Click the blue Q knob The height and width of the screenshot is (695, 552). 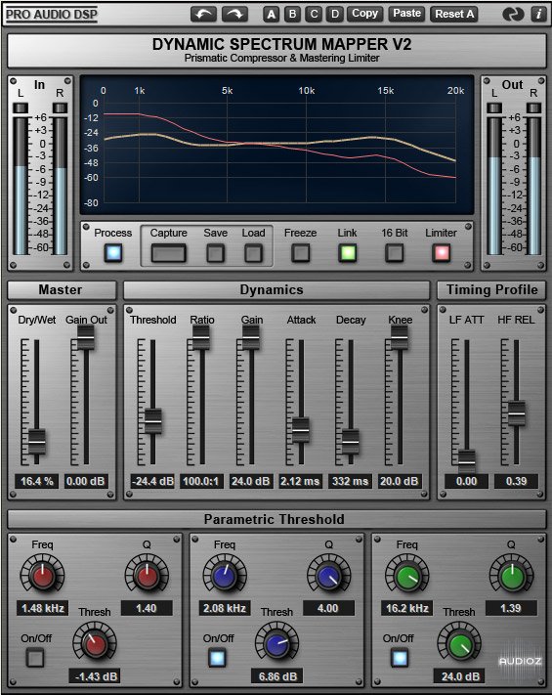pyautogui.click(x=329, y=575)
